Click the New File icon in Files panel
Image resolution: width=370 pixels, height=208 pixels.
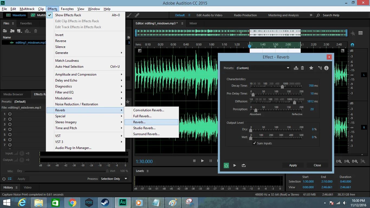point(20,31)
